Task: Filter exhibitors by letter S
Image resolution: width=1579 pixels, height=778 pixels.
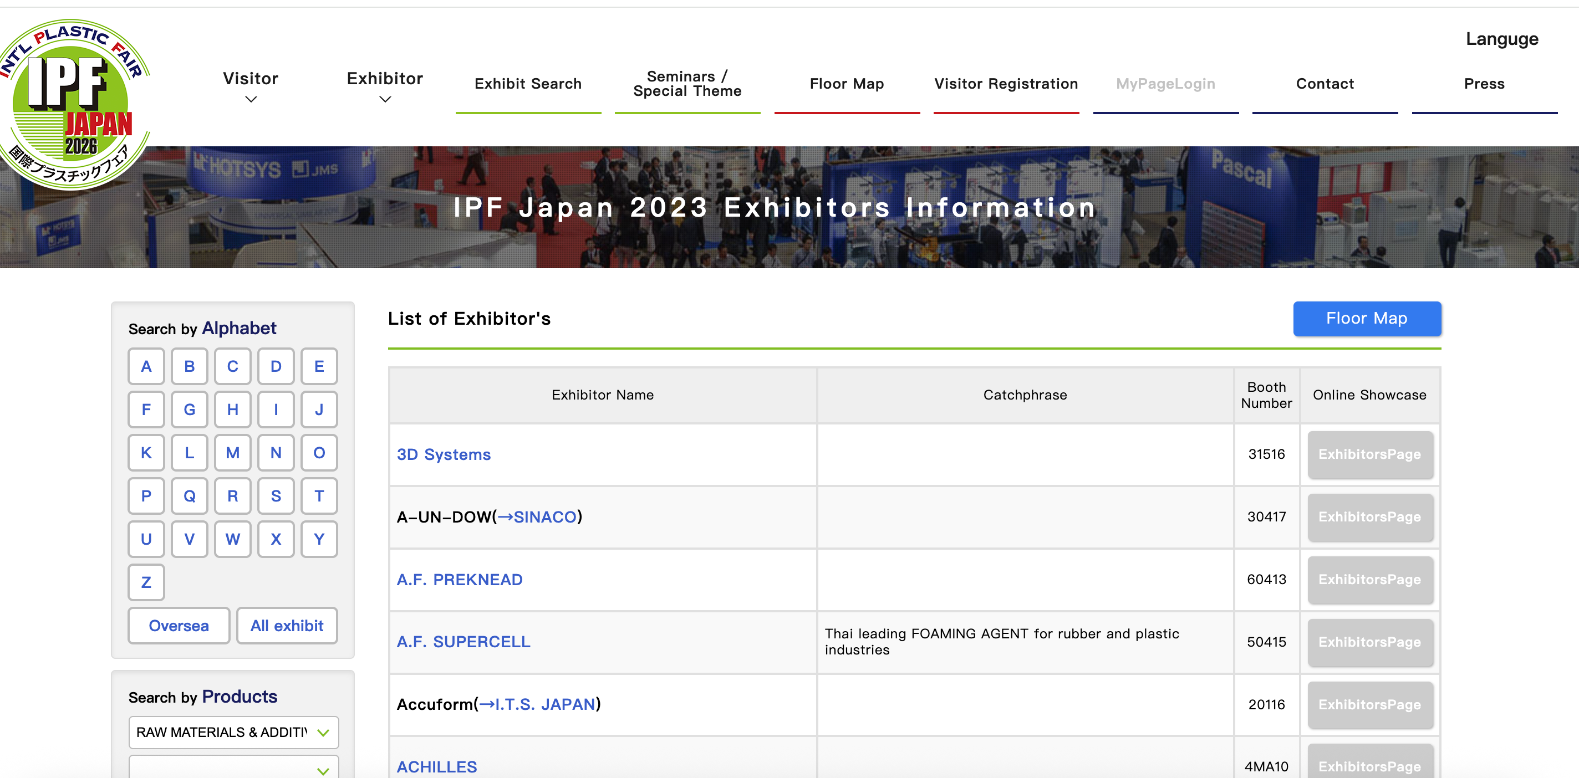Action: [x=276, y=495]
